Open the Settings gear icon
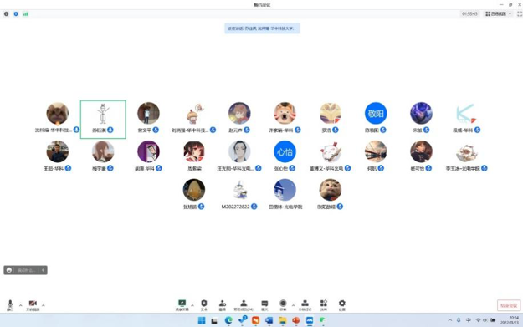 pos(342,304)
